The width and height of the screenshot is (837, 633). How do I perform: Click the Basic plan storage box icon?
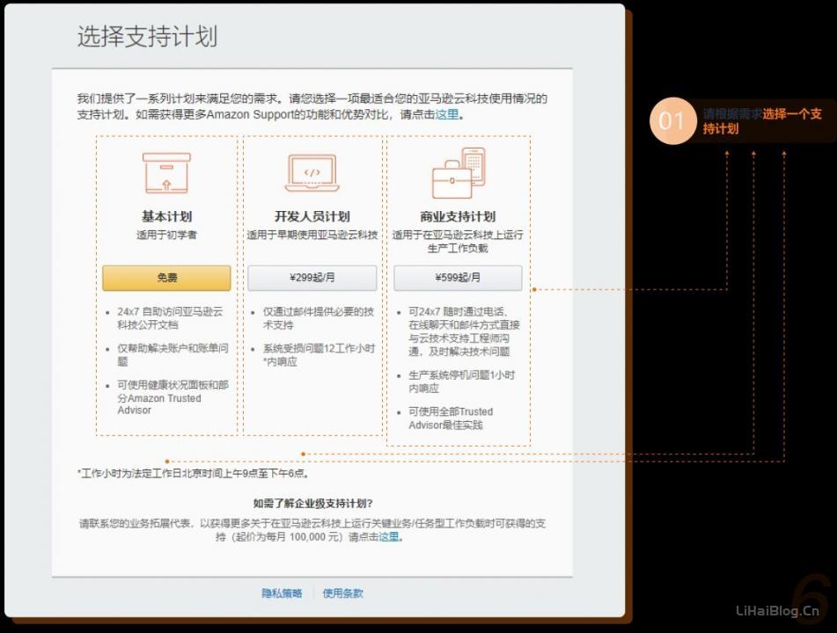166,173
